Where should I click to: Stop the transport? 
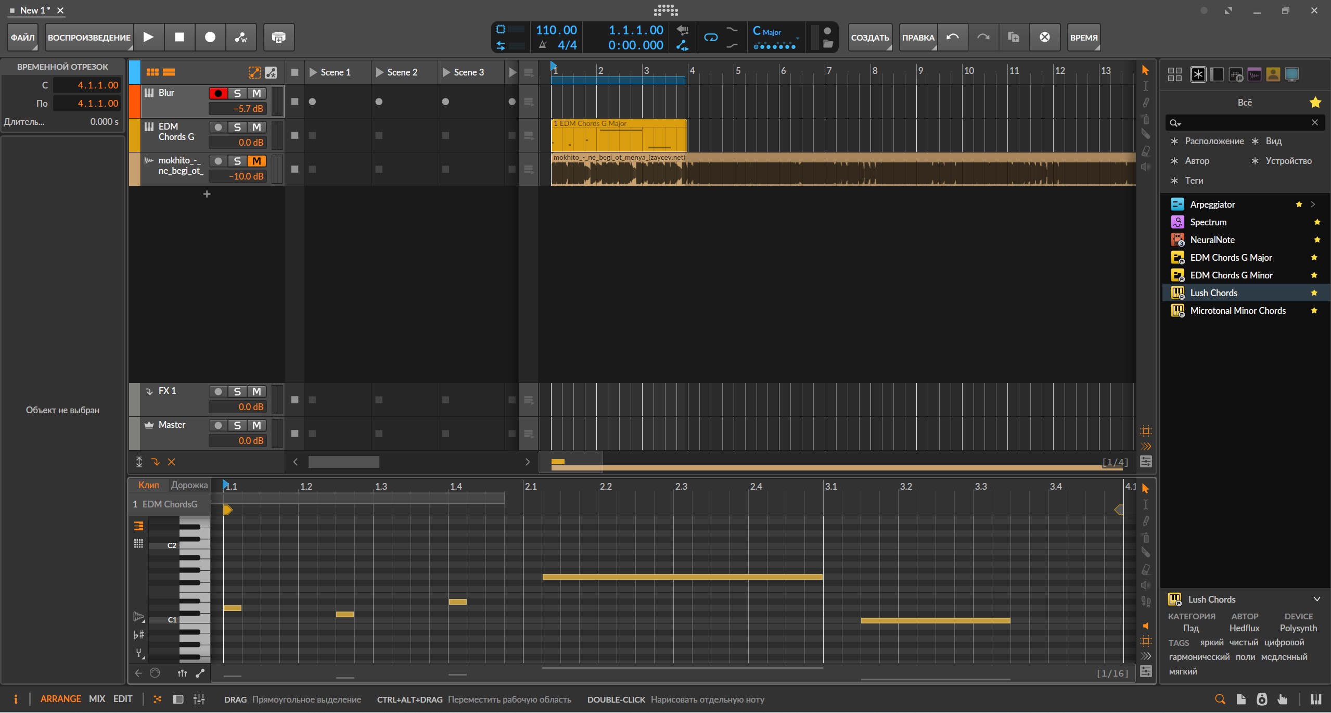point(179,37)
